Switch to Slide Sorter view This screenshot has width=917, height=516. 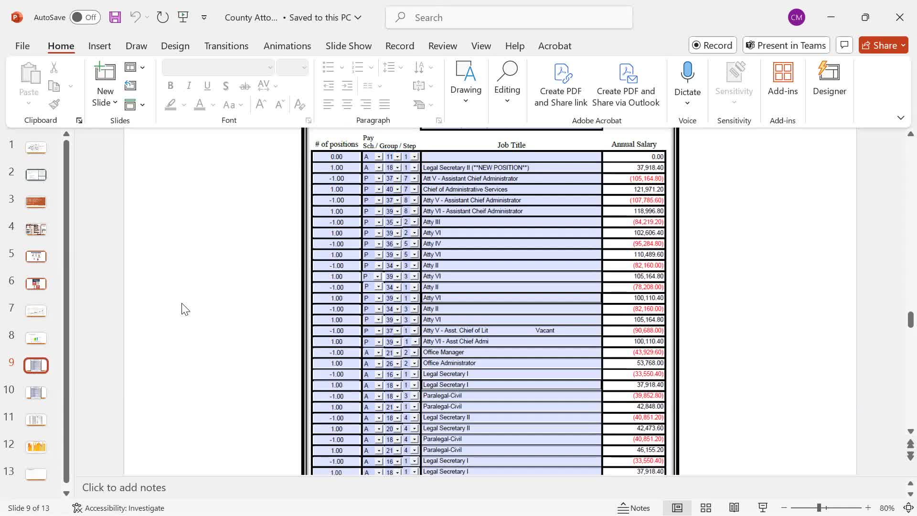[x=705, y=508]
